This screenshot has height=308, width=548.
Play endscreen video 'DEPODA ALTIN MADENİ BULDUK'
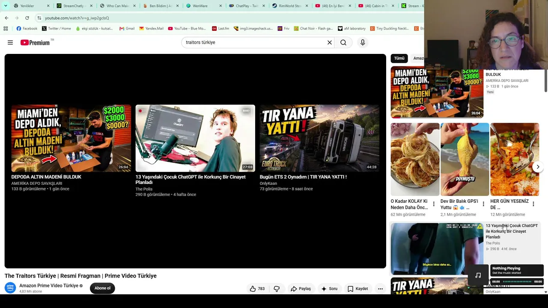click(x=71, y=138)
